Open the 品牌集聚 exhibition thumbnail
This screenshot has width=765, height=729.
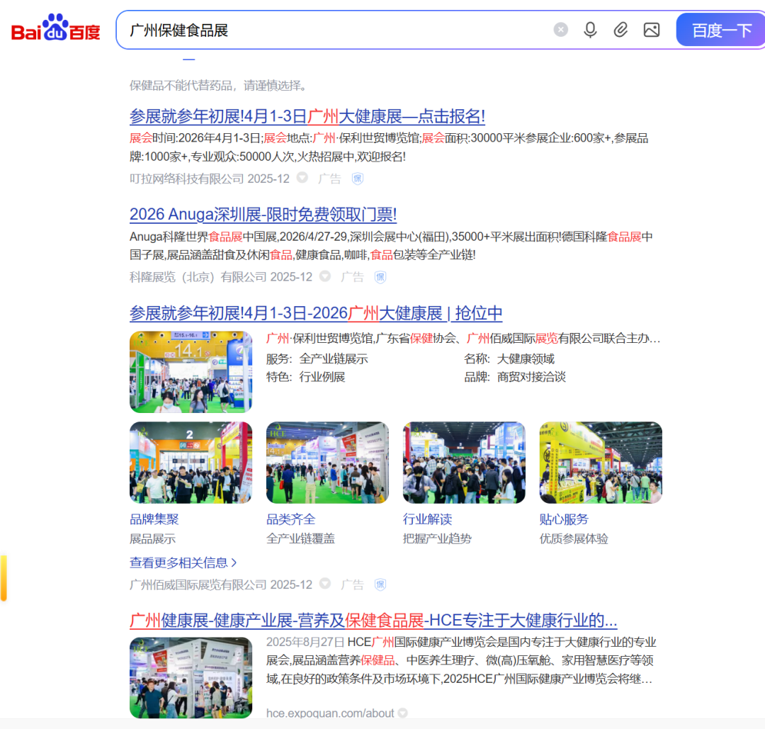[x=191, y=463]
